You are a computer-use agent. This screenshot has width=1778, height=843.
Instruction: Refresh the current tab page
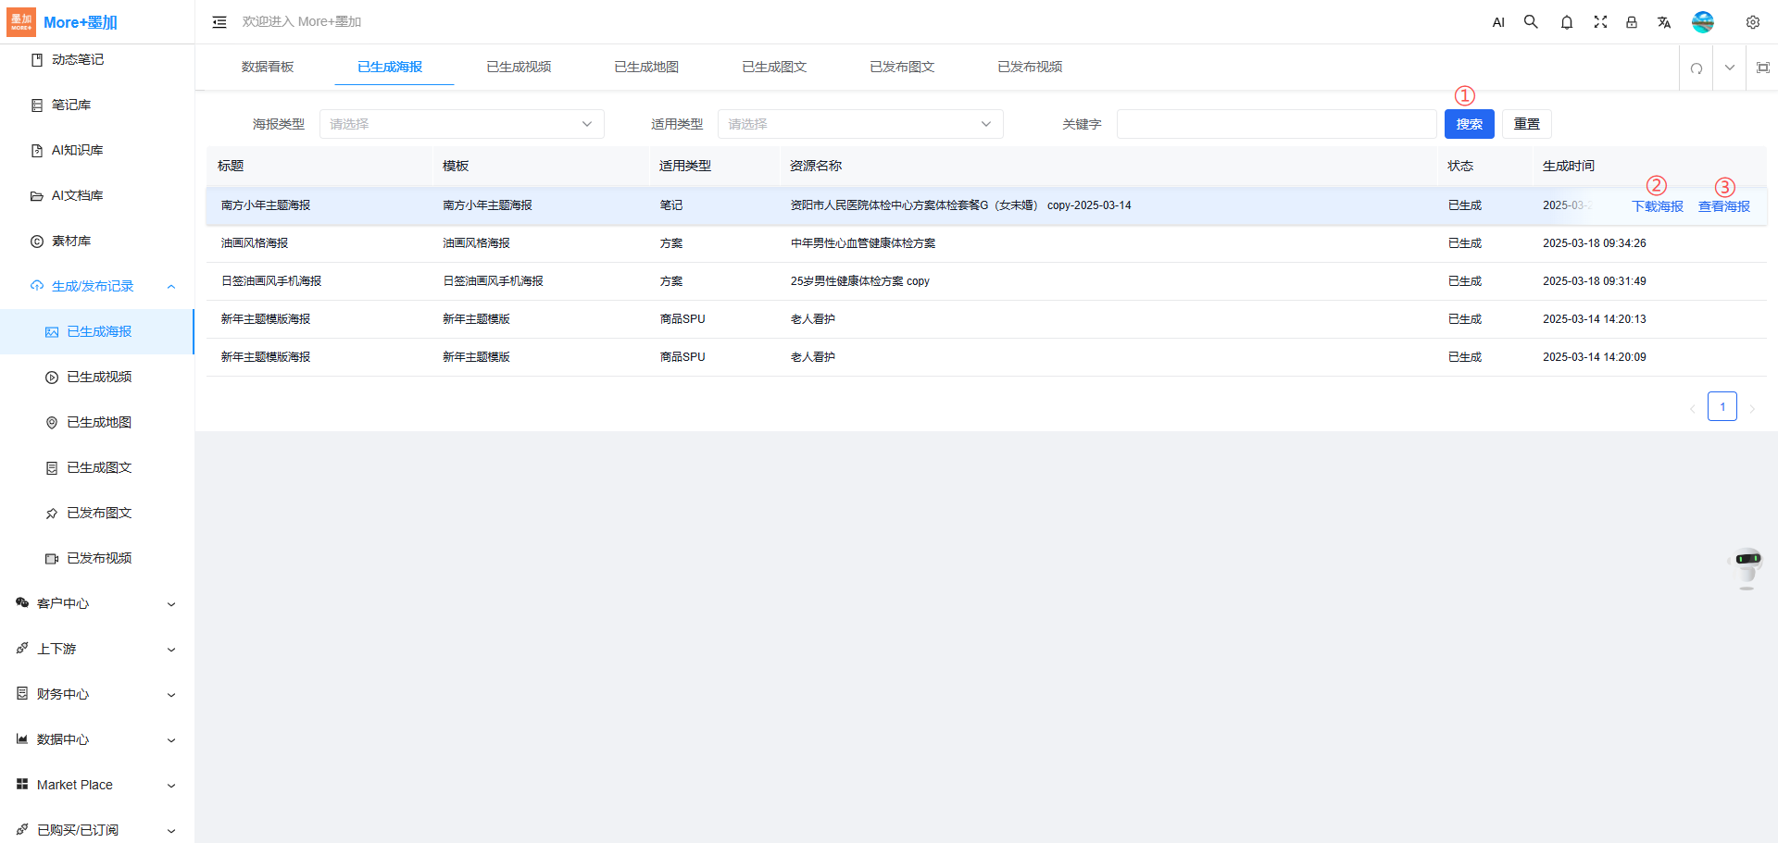pos(1697,68)
